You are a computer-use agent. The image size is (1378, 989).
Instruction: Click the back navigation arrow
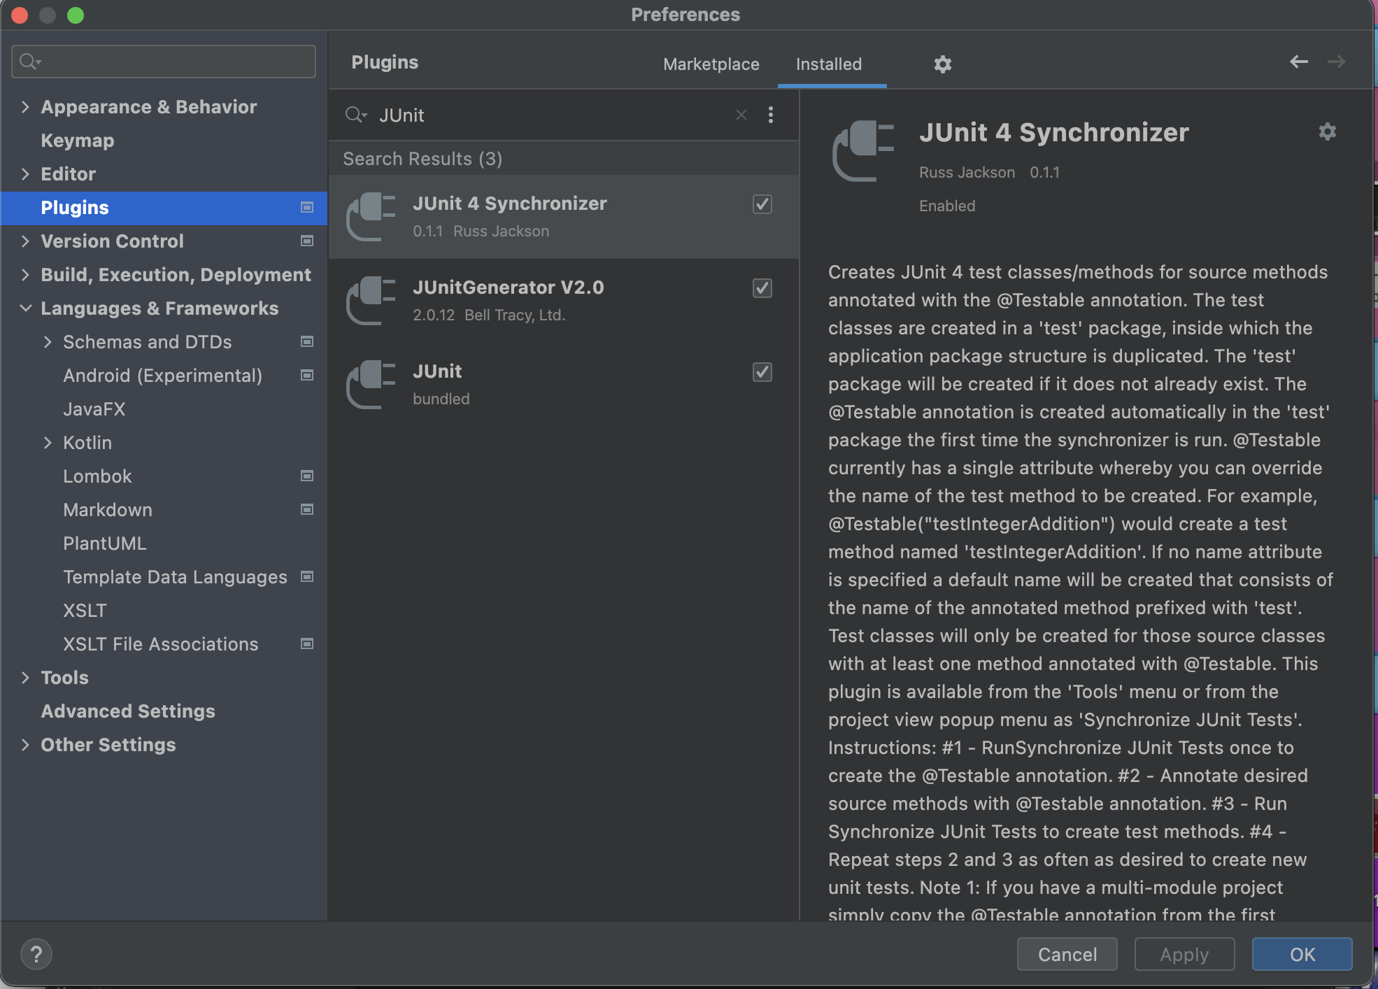(1298, 62)
